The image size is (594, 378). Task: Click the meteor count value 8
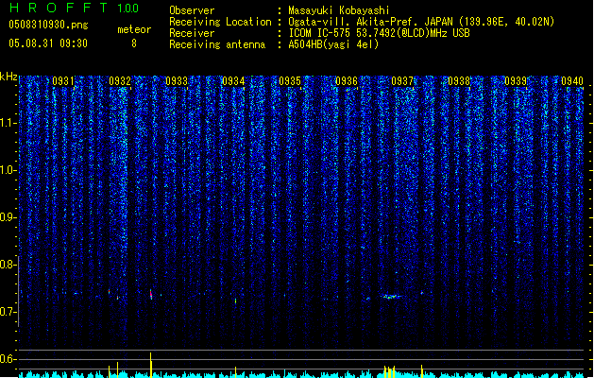tap(134, 43)
